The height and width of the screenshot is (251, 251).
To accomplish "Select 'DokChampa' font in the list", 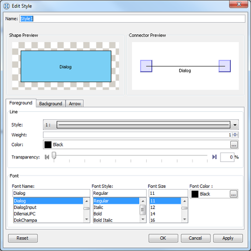I will [x=48, y=220].
